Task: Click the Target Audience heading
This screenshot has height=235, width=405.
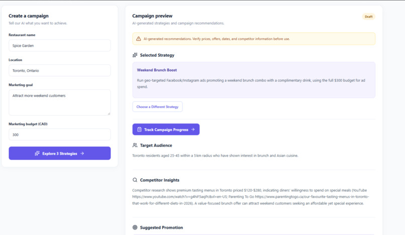Action: click(156, 145)
